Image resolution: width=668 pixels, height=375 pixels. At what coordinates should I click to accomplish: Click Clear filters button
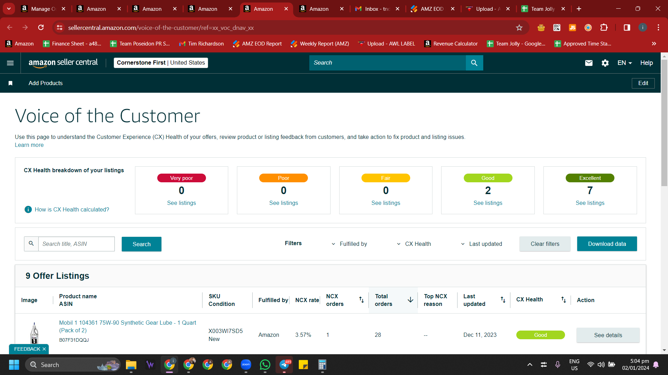pyautogui.click(x=545, y=244)
